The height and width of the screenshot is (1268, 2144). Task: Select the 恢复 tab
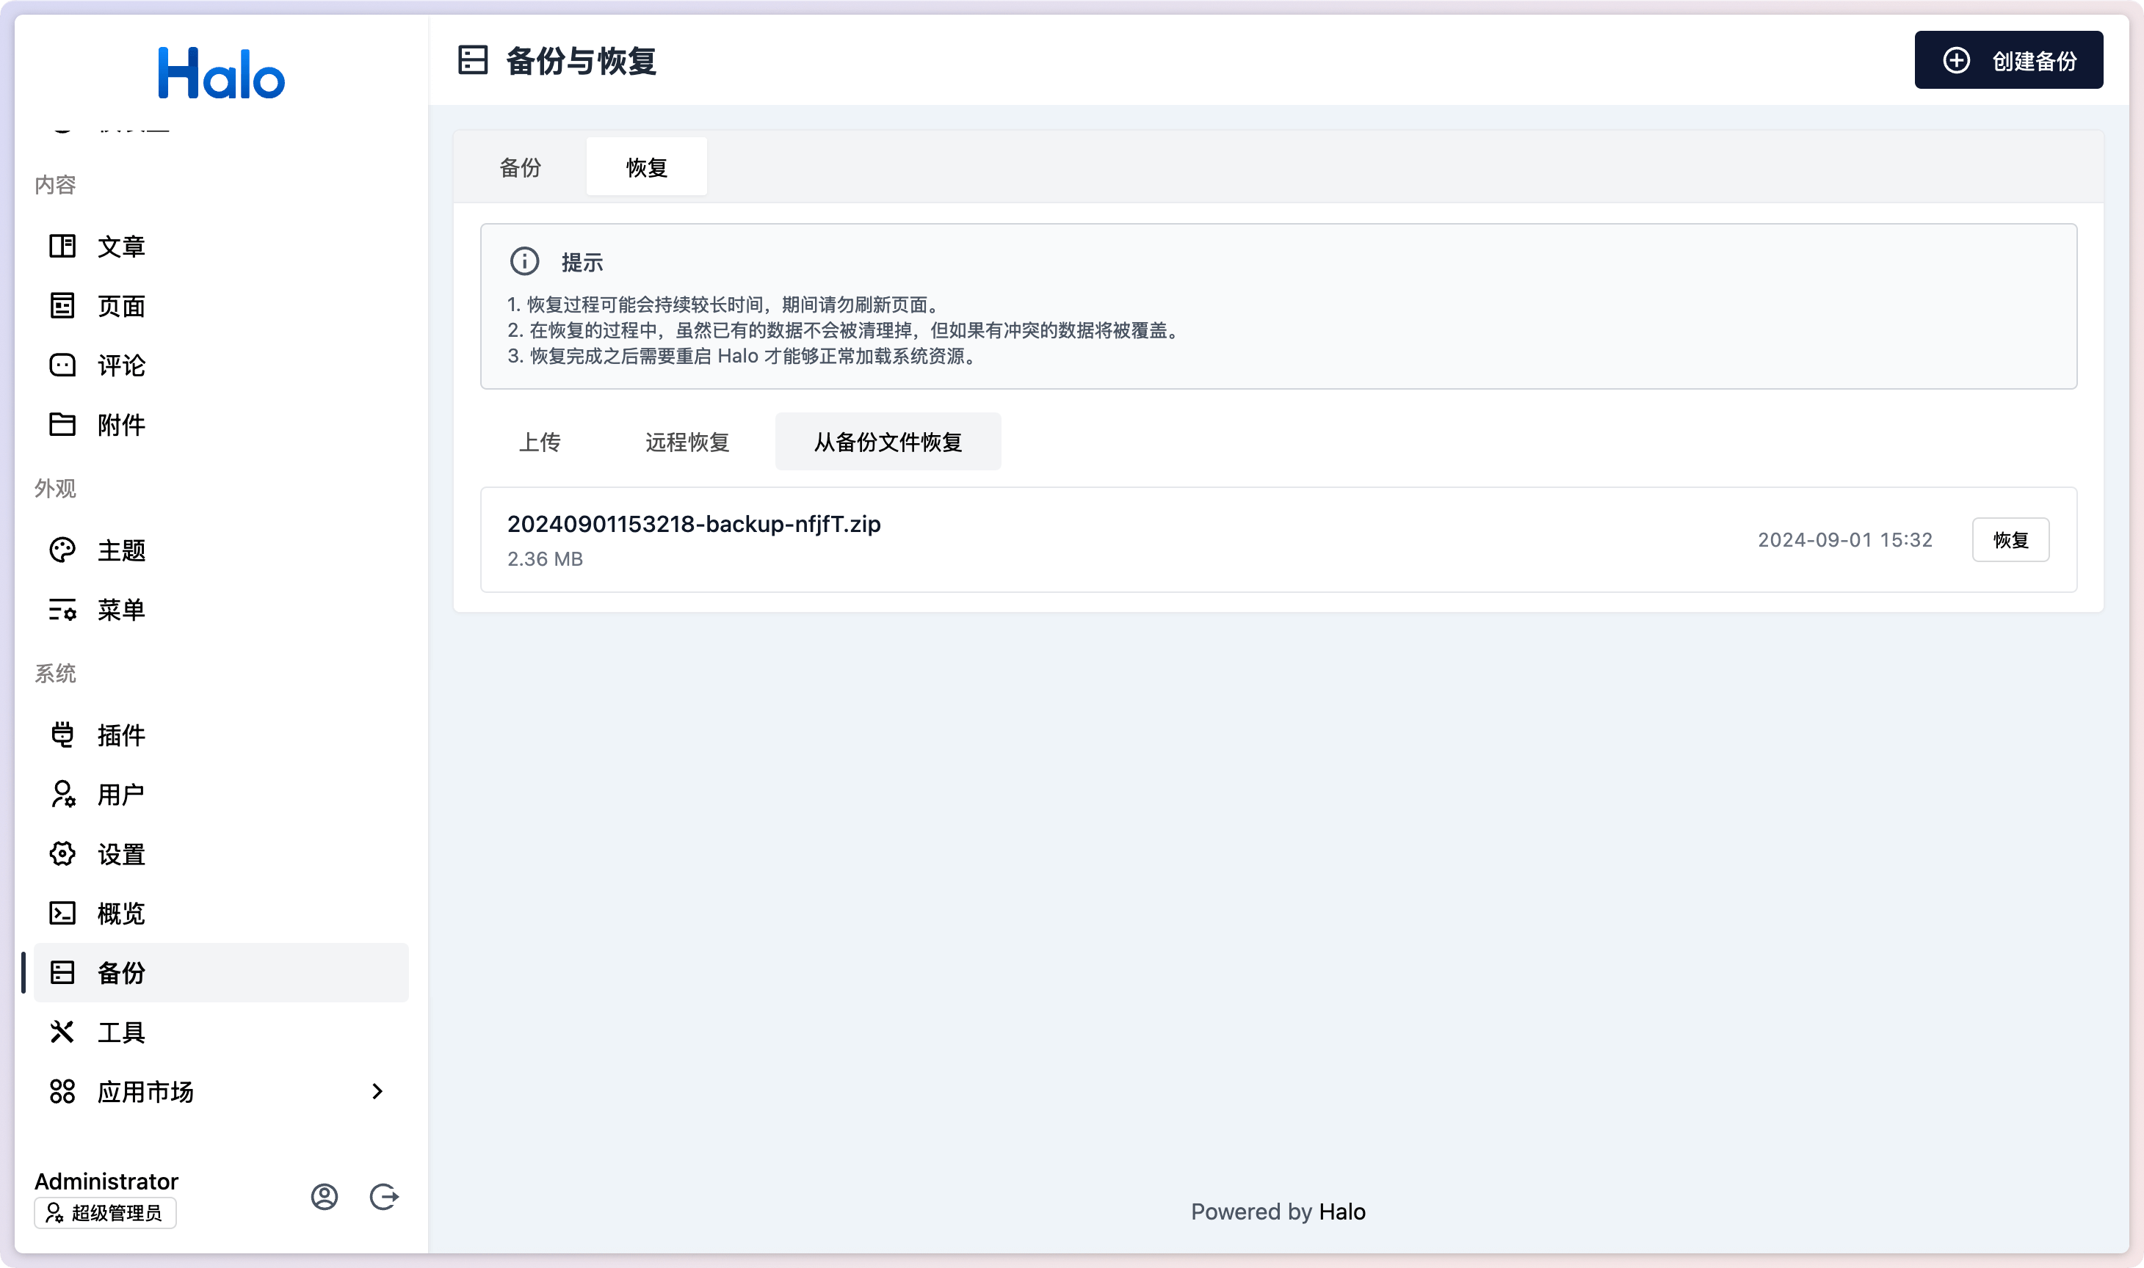[x=646, y=167]
